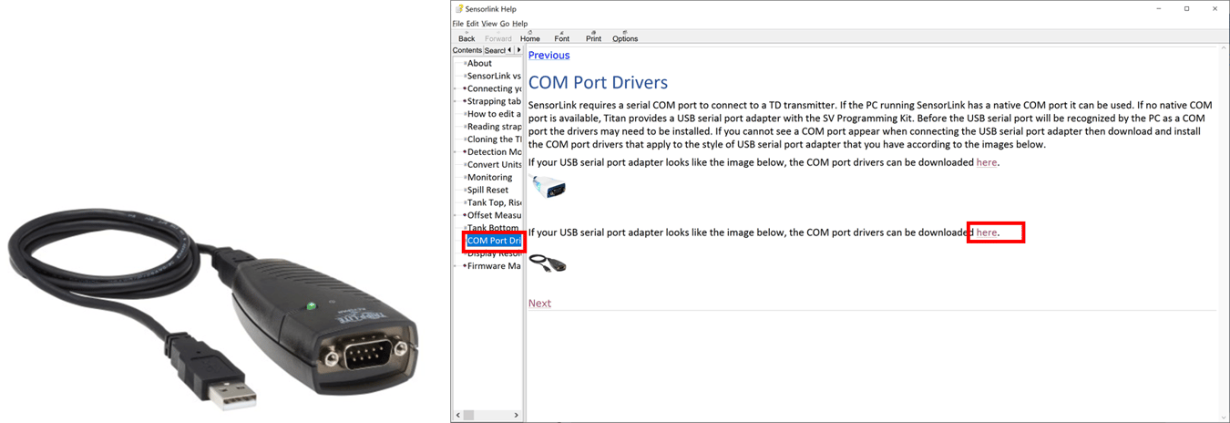Select the Strapping tab topic
This screenshot has width=1230, height=423.
494,102
